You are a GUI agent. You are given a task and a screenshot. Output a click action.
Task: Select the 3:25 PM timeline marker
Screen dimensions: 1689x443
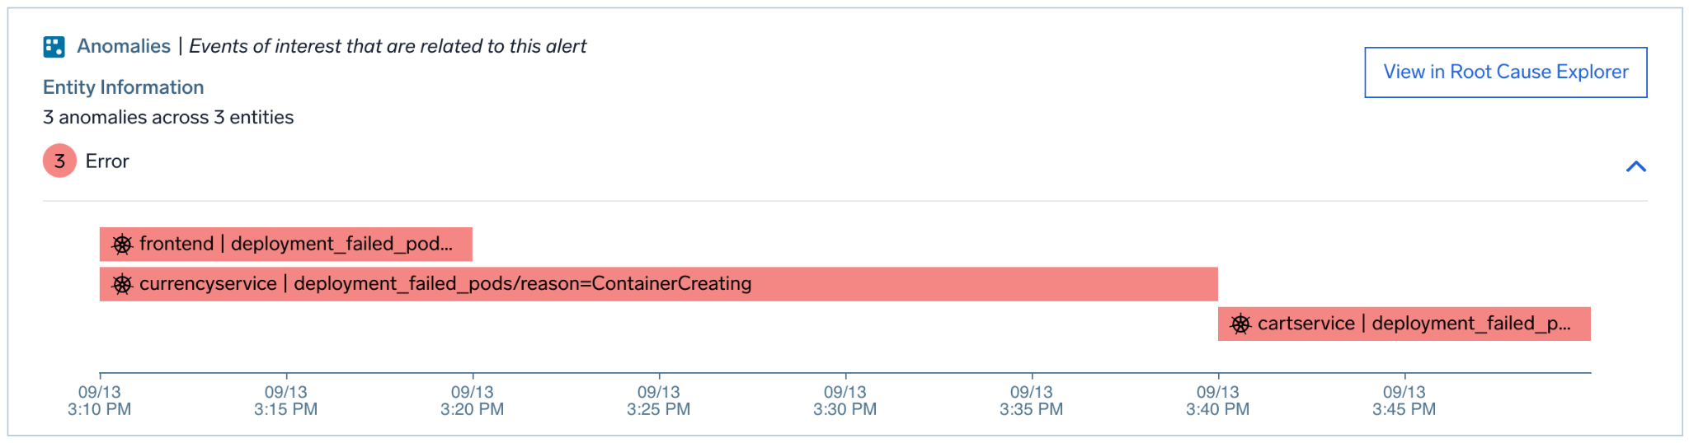(659, 400)
